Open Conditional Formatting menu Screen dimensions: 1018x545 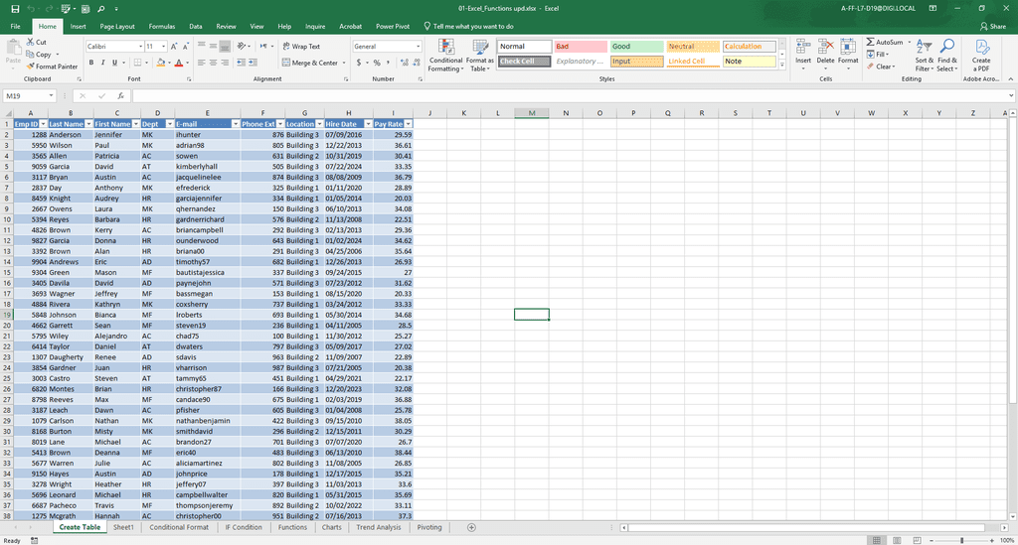coord(445,56)
